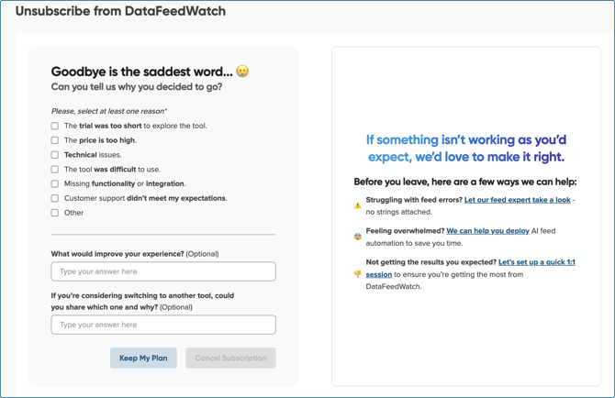Click the fearful face emoji beside Feeling overwhelmed
Image resolution: width=615 pixels, height=398 pixels.
point(358,237)
